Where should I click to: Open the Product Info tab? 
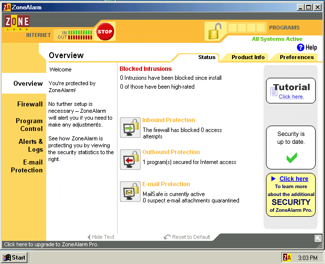(x=248, y=57)
